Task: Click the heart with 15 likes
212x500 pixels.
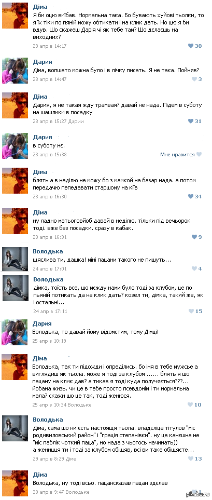Action: click(191, 311)
